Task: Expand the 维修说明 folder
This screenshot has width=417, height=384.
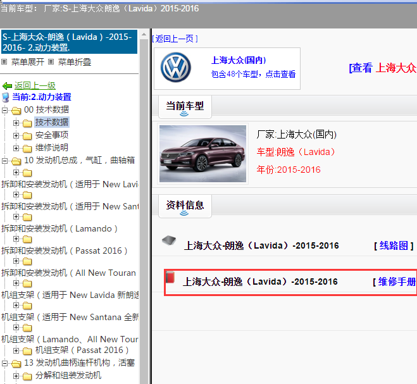Action: pyautogui.click(x=16, y=148)
